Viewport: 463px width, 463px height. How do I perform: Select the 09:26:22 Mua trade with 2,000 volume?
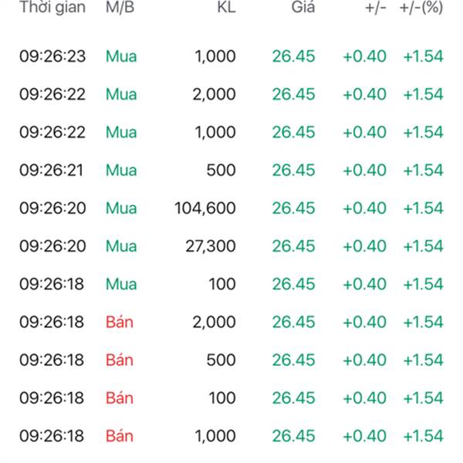coord(231,94)
